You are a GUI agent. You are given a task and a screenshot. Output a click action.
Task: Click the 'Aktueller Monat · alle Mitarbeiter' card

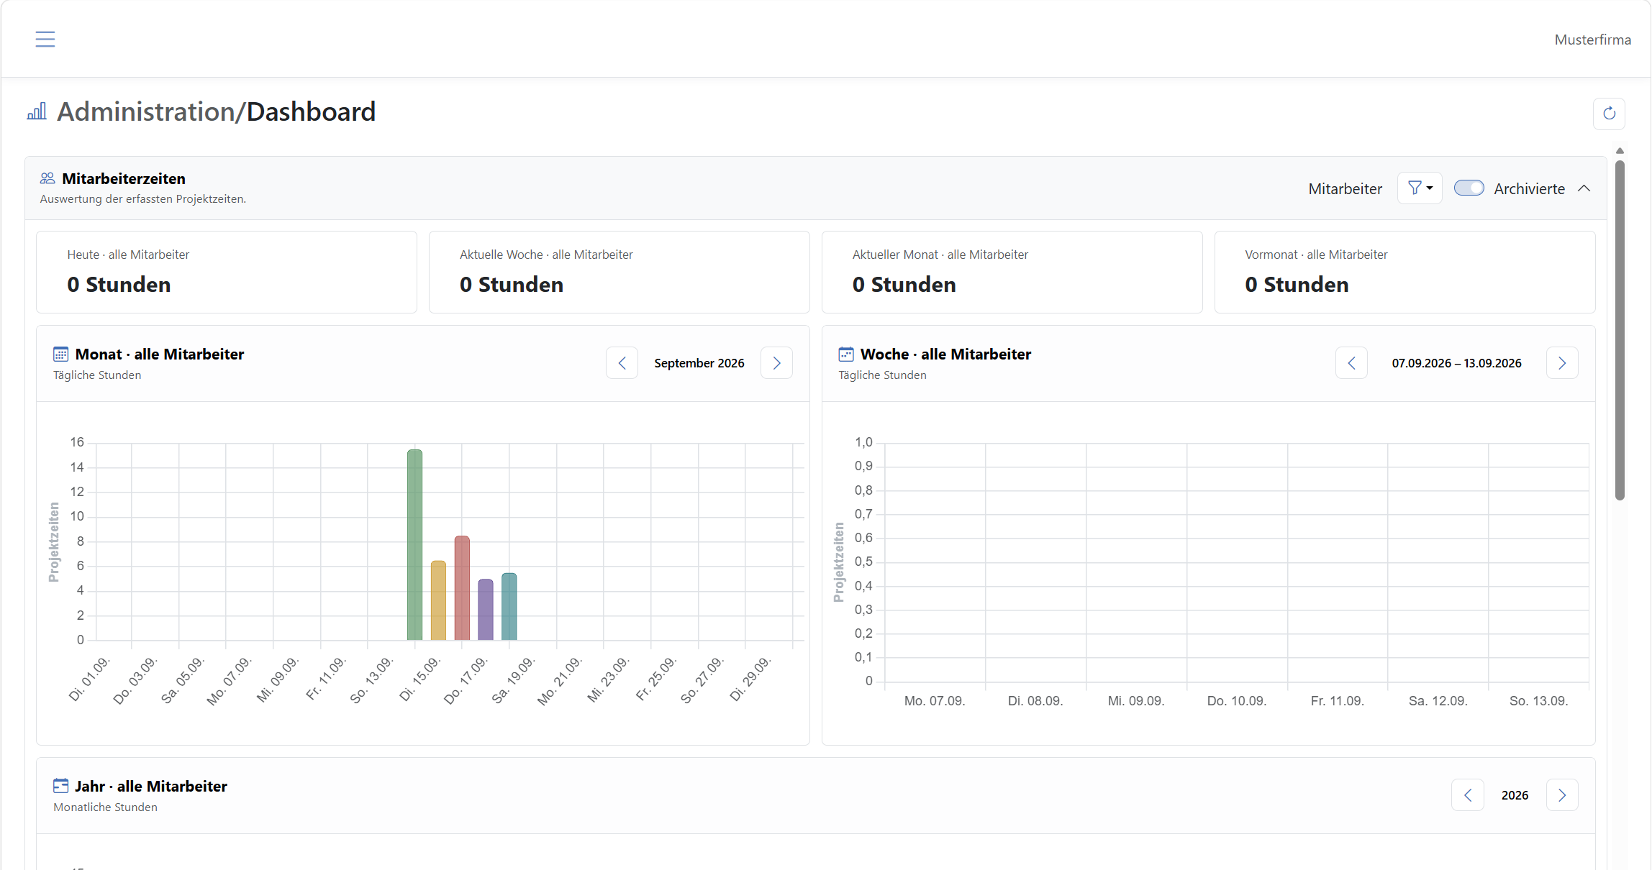pyautogui.click(x=1012, y=272)
